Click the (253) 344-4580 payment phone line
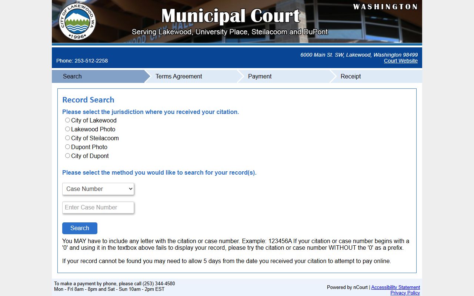 [x=114, y=284]
